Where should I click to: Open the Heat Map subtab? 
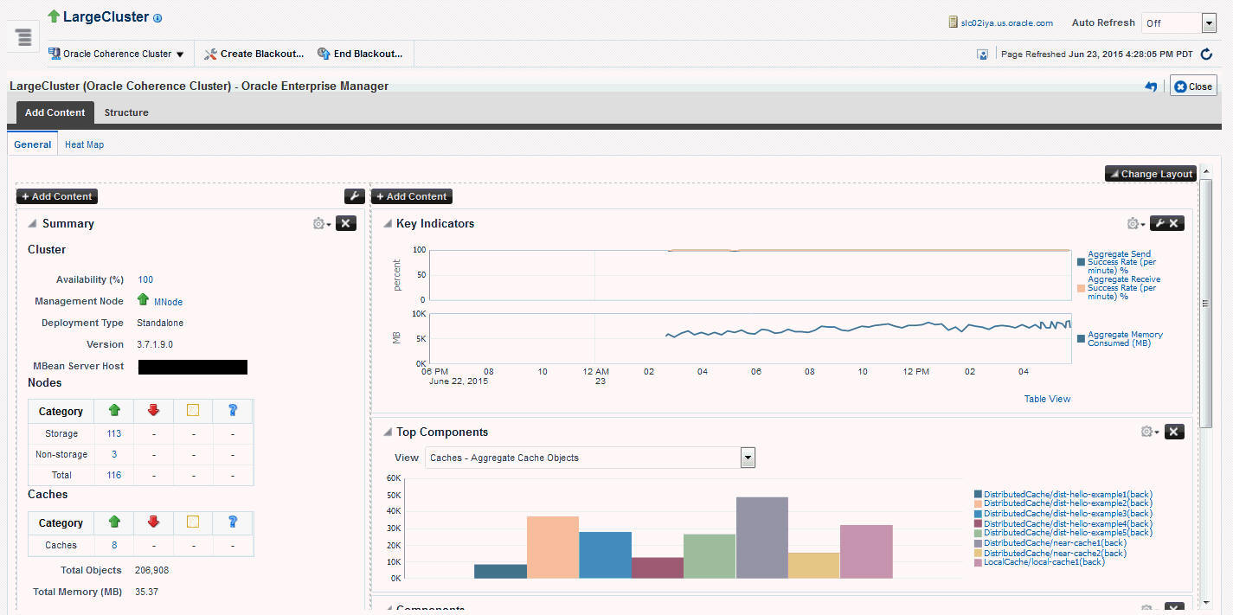tap(83, 144)
